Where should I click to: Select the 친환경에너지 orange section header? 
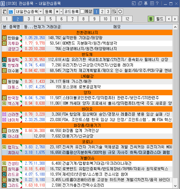pyautogui.click(x=87, y=32)
